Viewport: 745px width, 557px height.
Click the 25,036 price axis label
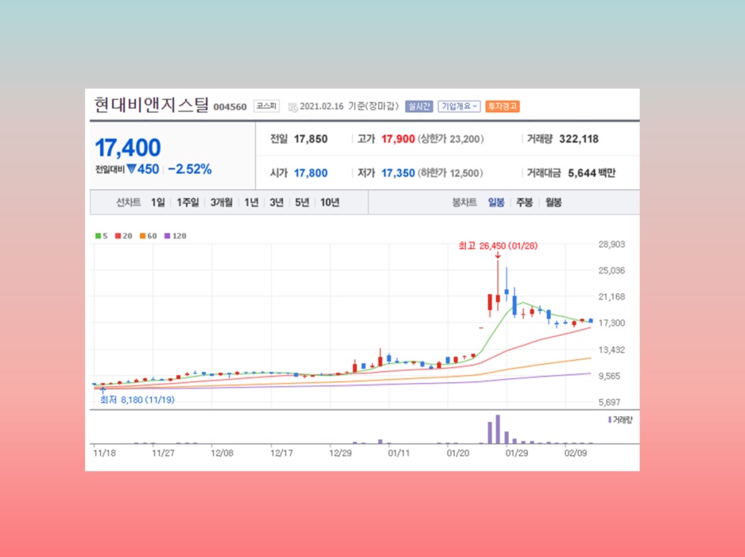click(611, 271)
